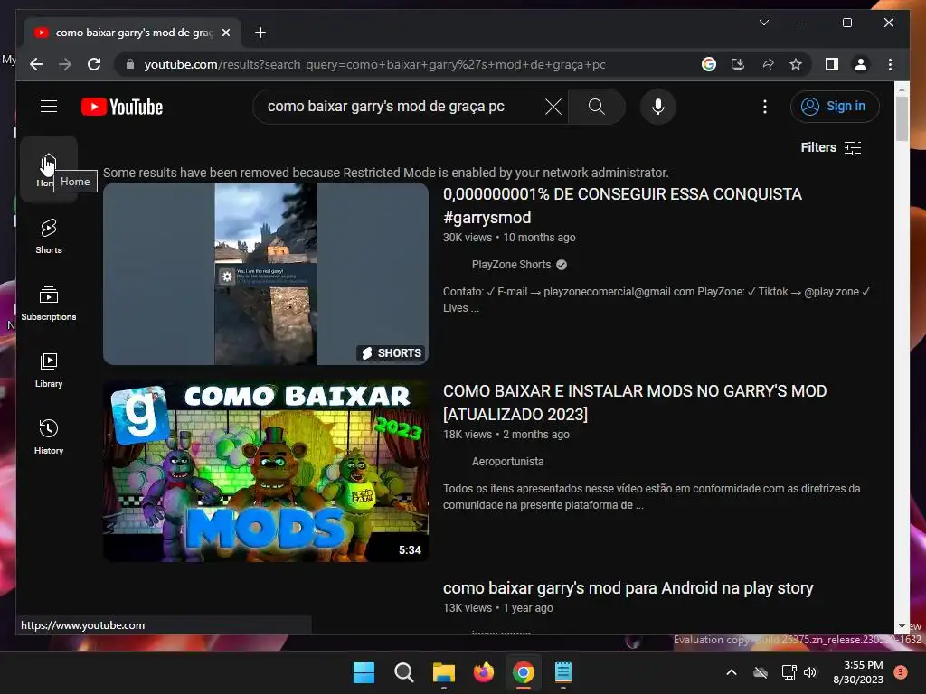The width and height of the screenshot is (926, 694).
Task: Open Windows taskbar search
Action: 404,672
